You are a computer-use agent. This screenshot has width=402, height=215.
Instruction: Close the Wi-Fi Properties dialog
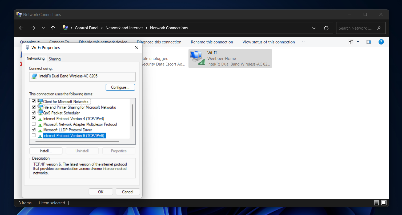tap(137, 48)
